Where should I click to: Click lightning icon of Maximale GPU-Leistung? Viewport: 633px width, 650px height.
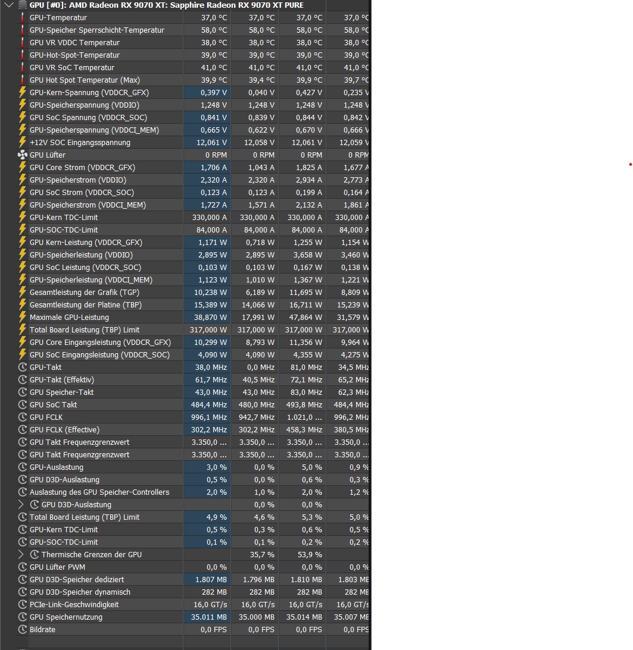(23, 317)
